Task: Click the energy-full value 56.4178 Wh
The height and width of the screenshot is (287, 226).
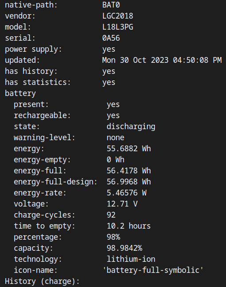Action: (x=129, y=171)
